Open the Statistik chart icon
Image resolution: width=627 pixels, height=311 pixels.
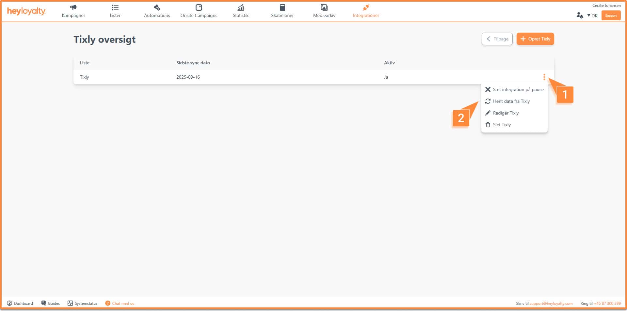tap(240, 8)
